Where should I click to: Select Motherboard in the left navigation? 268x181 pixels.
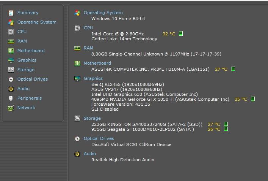tap(31, 51)
